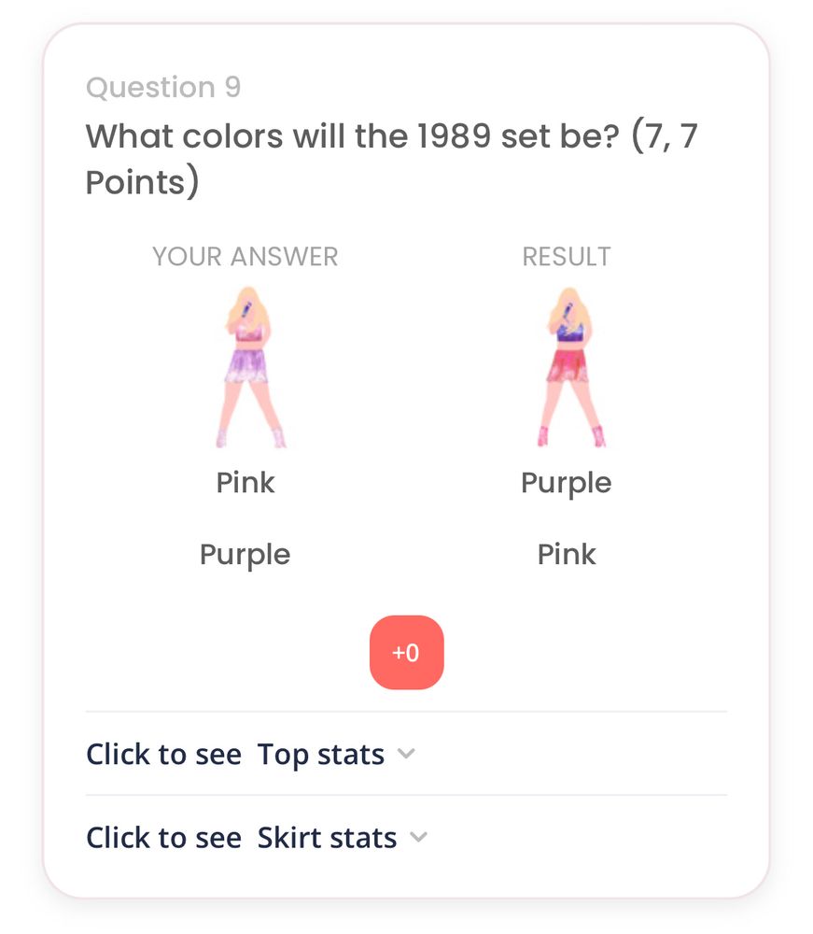
Task: Click the Purple label under Your Answer
Action: click(245, 555)
